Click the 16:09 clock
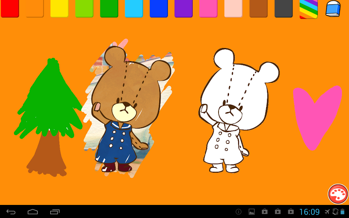The width and height of the screenshot is (349, 218). 309,212
